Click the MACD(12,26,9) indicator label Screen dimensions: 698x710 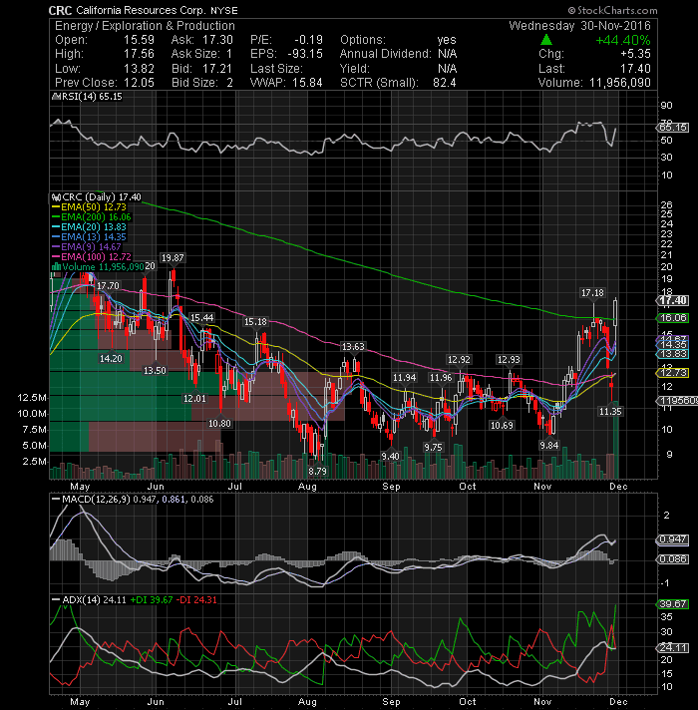click(x=97, y=500)
